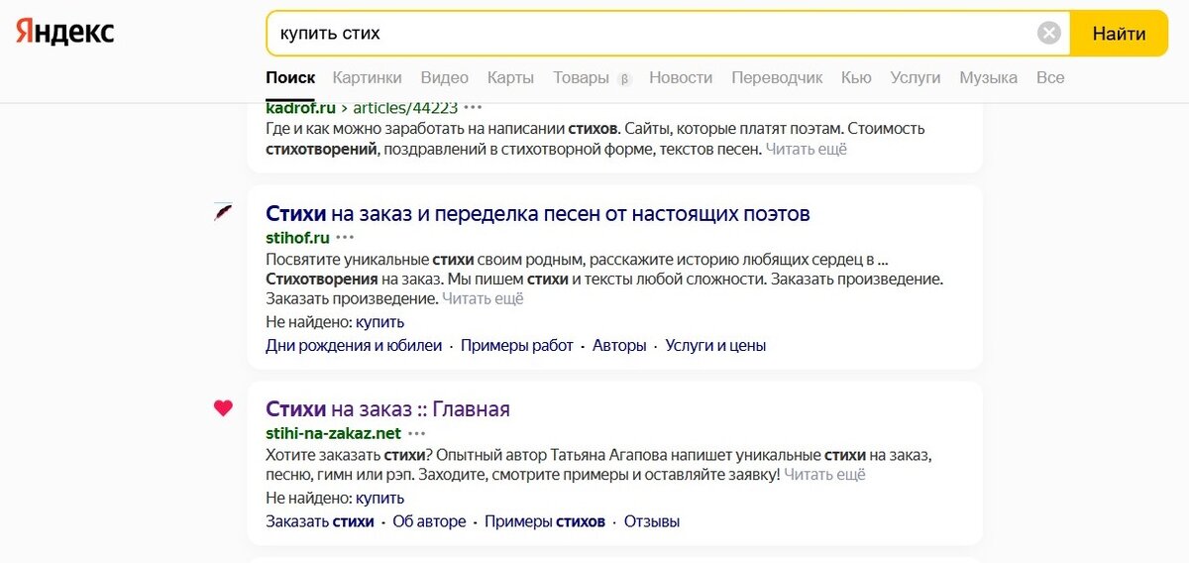
Task: Click the β badge next to Товары
Action: tap(624, 78)
